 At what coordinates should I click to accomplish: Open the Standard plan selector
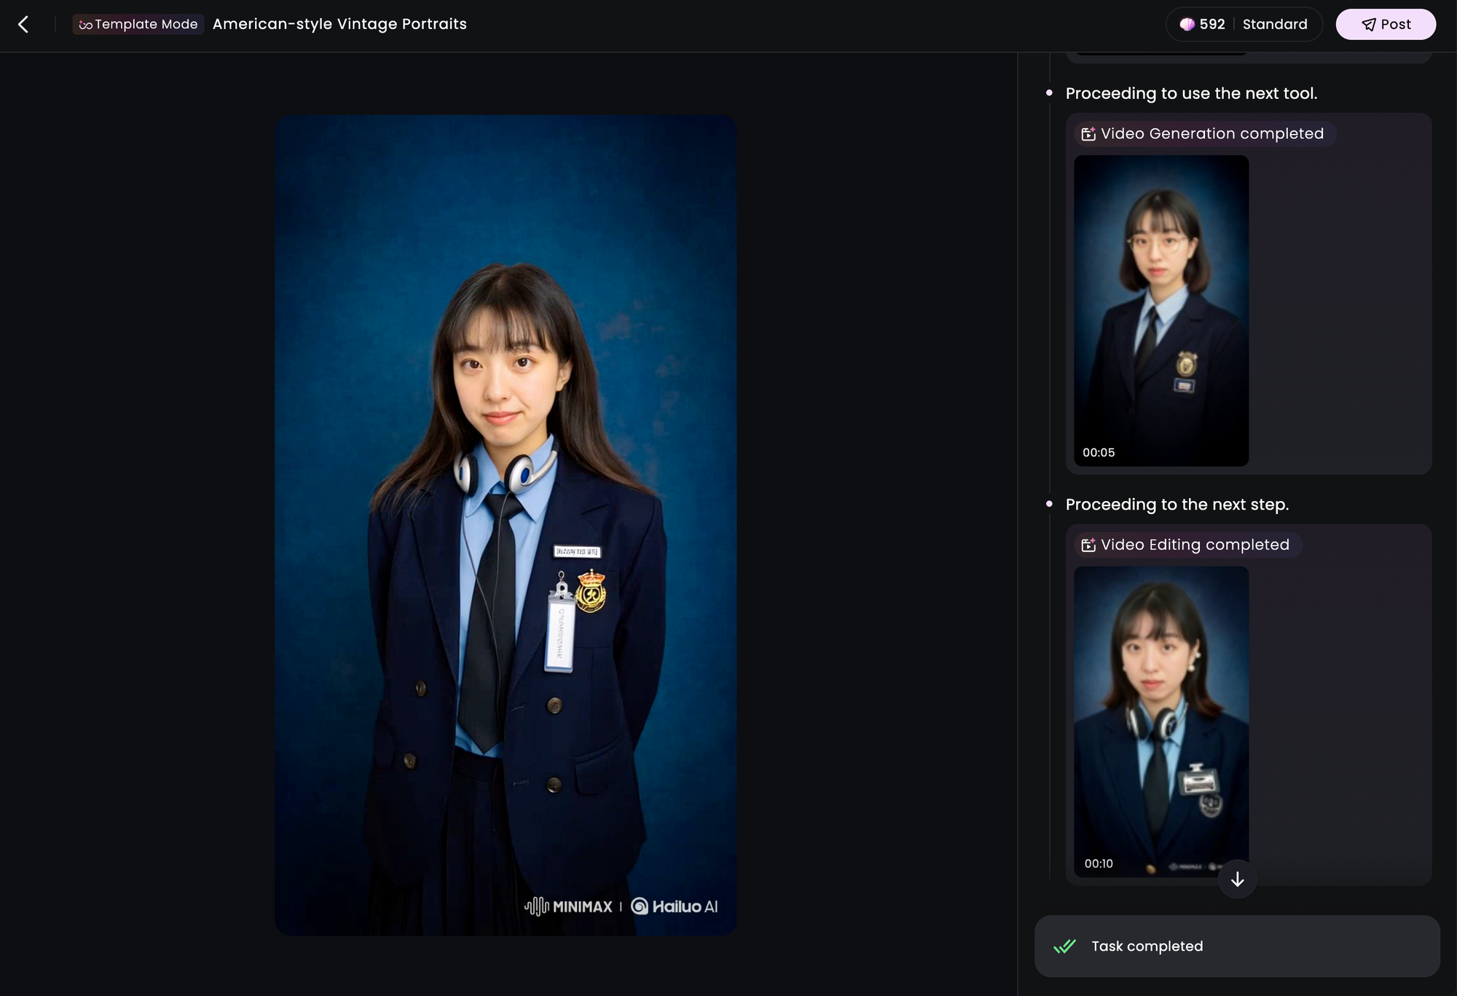(x=1274, y=24)
